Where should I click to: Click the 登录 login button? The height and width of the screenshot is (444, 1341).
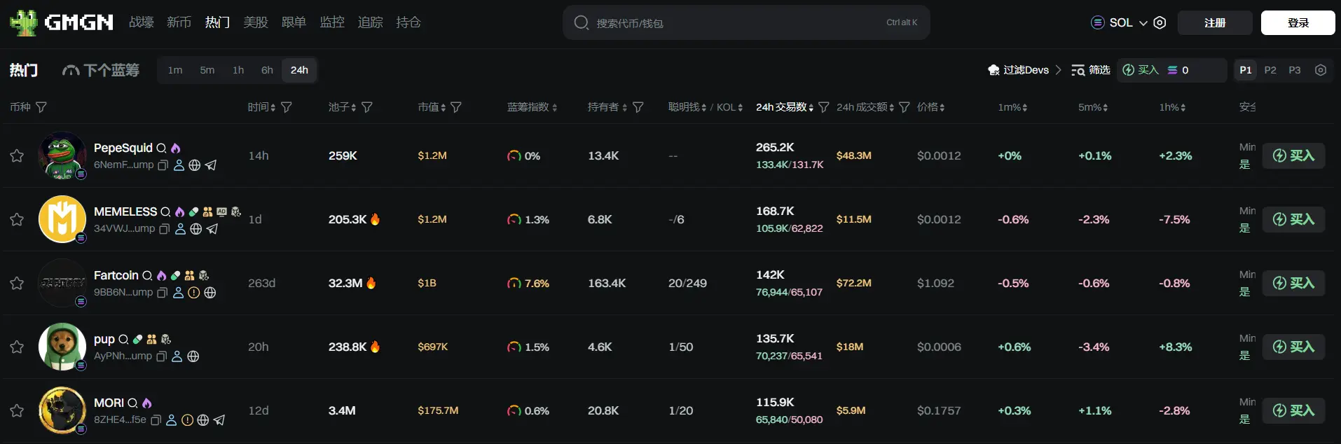pyautogui.click(x=1298, y=22)
